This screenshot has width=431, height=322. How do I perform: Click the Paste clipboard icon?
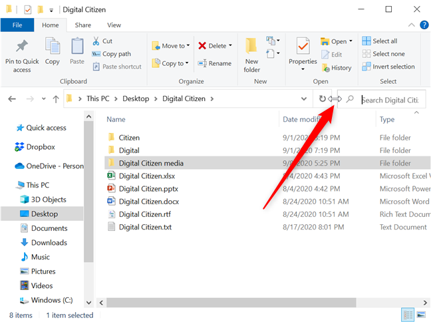tap(77, 46)
